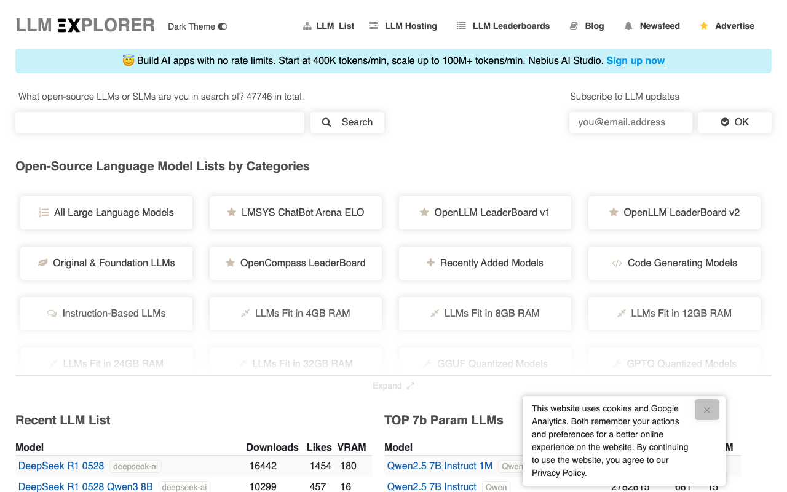Open the Qwen2.5 7B Instruct link
Viewport: 787px width, 492px height.
(432, 486)
